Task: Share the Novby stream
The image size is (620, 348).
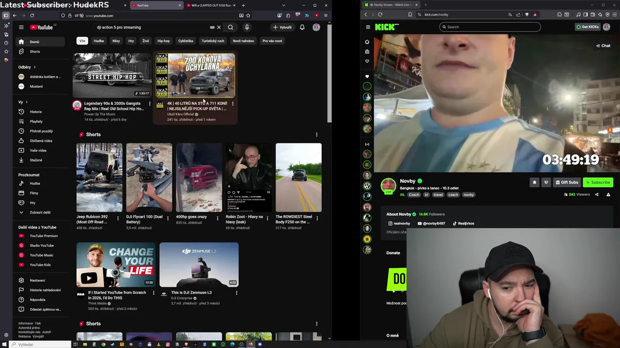Action: pyautogui.click(x=597, y=194)
